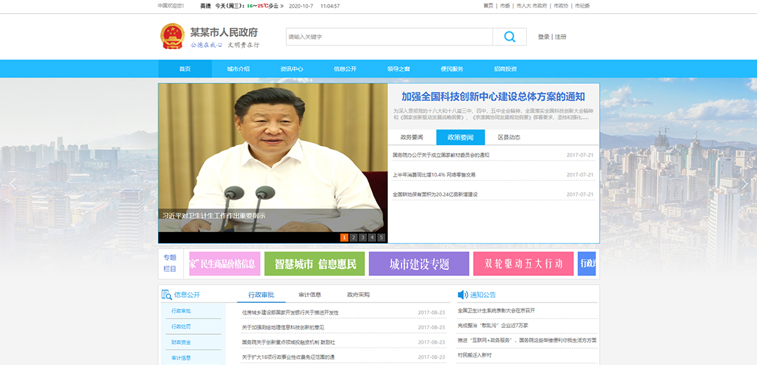The width and height of the screenshot is (757, 365).
Task: Jump to carousel slide 3
Action: pos(363,237)
